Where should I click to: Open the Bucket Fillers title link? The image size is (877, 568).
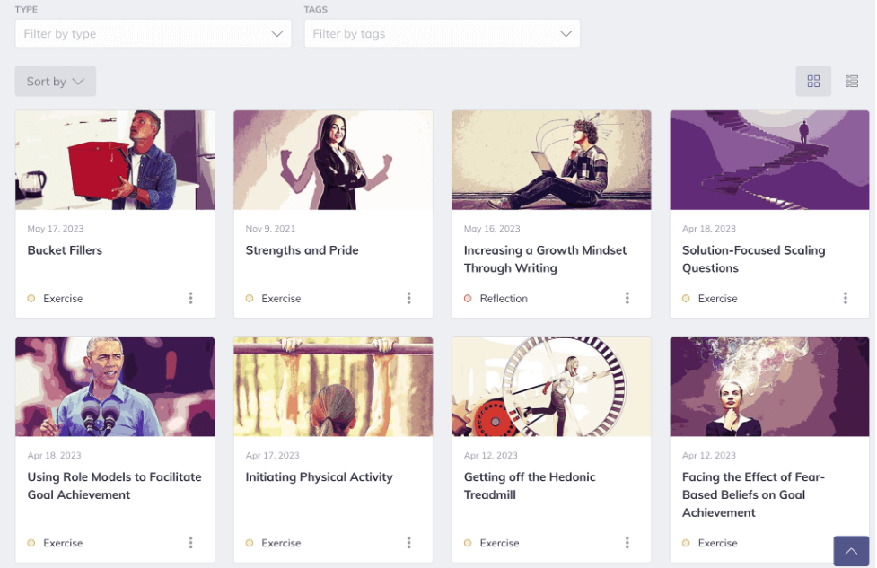point(65,250)
